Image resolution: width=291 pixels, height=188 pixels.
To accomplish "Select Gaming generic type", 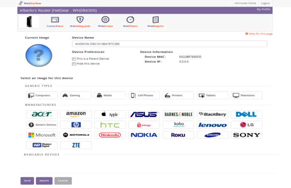I will coord(76,95).
